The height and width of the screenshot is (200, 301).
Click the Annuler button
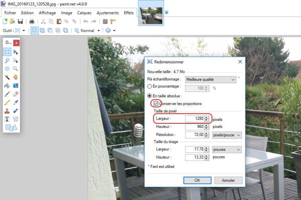coord(228,180)
